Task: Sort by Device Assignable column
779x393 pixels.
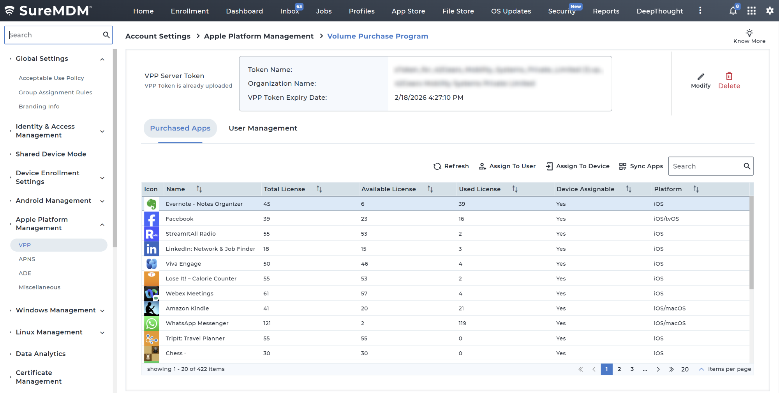Action: click(x=628, y=189)
